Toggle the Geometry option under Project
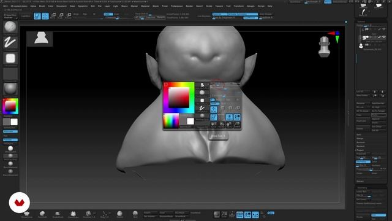This screenshot has width=392, height=221. point(363,162)
